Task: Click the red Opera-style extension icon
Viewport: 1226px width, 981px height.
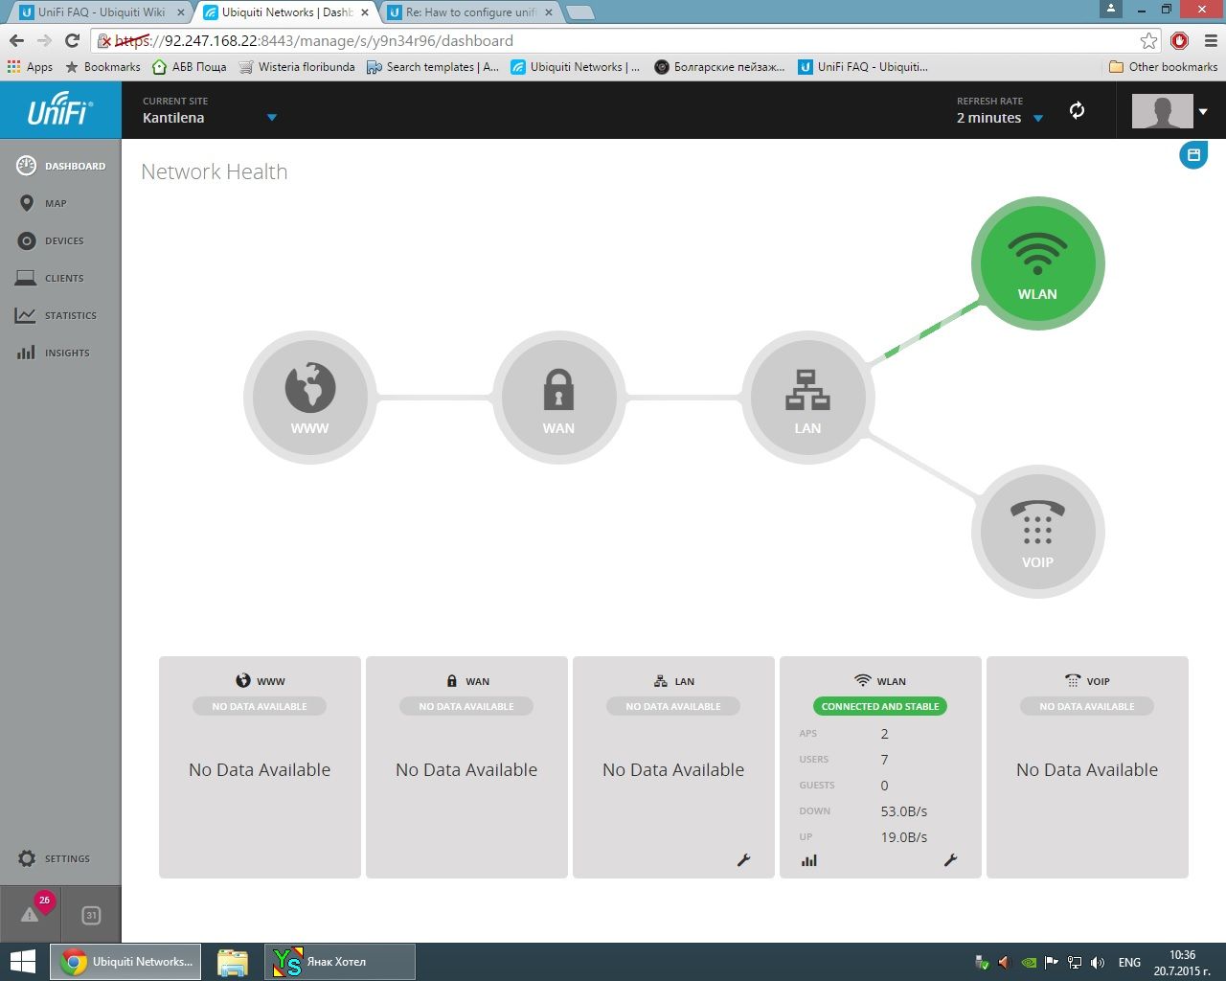Action: pyautogui.click(x=1180, y=40)
